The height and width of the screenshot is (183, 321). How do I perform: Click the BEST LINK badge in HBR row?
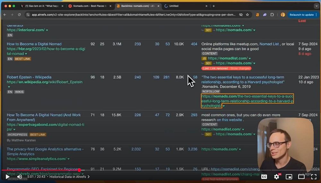click(22, 59)
